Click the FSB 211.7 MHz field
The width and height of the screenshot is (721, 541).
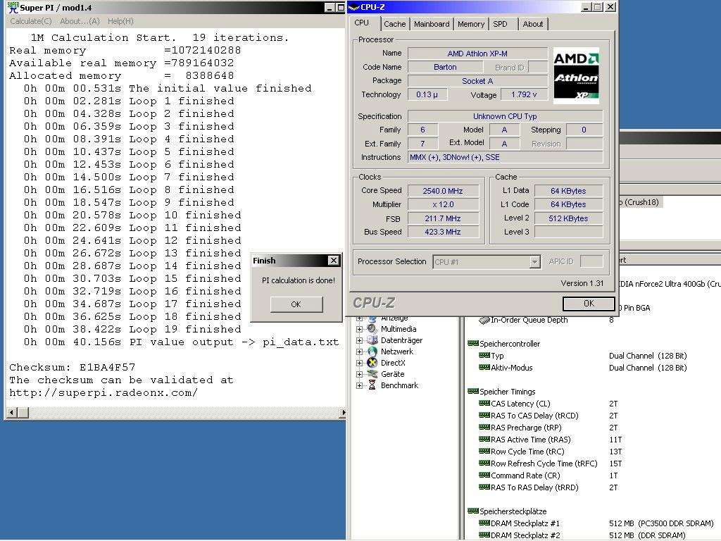(x=443, y=218)
